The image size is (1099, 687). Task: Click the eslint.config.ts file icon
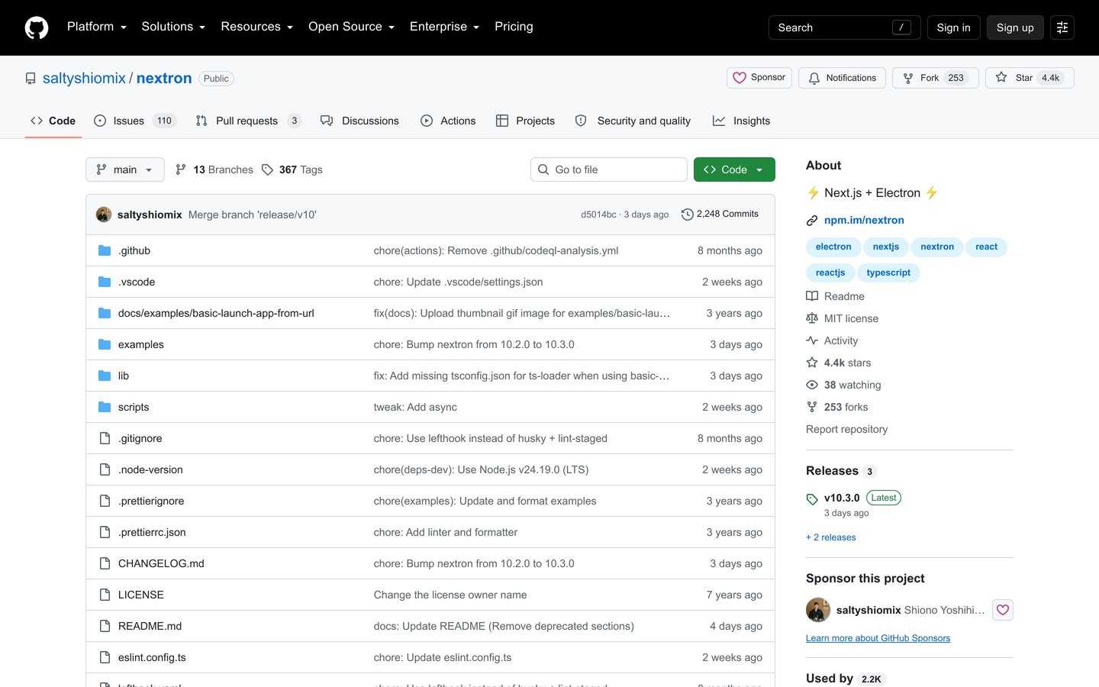[x=105, y=657]
